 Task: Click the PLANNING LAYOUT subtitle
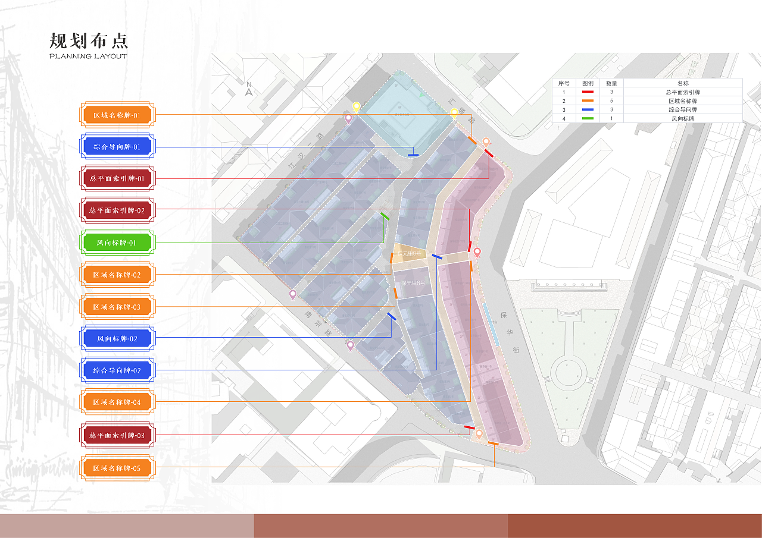(88, 56)
